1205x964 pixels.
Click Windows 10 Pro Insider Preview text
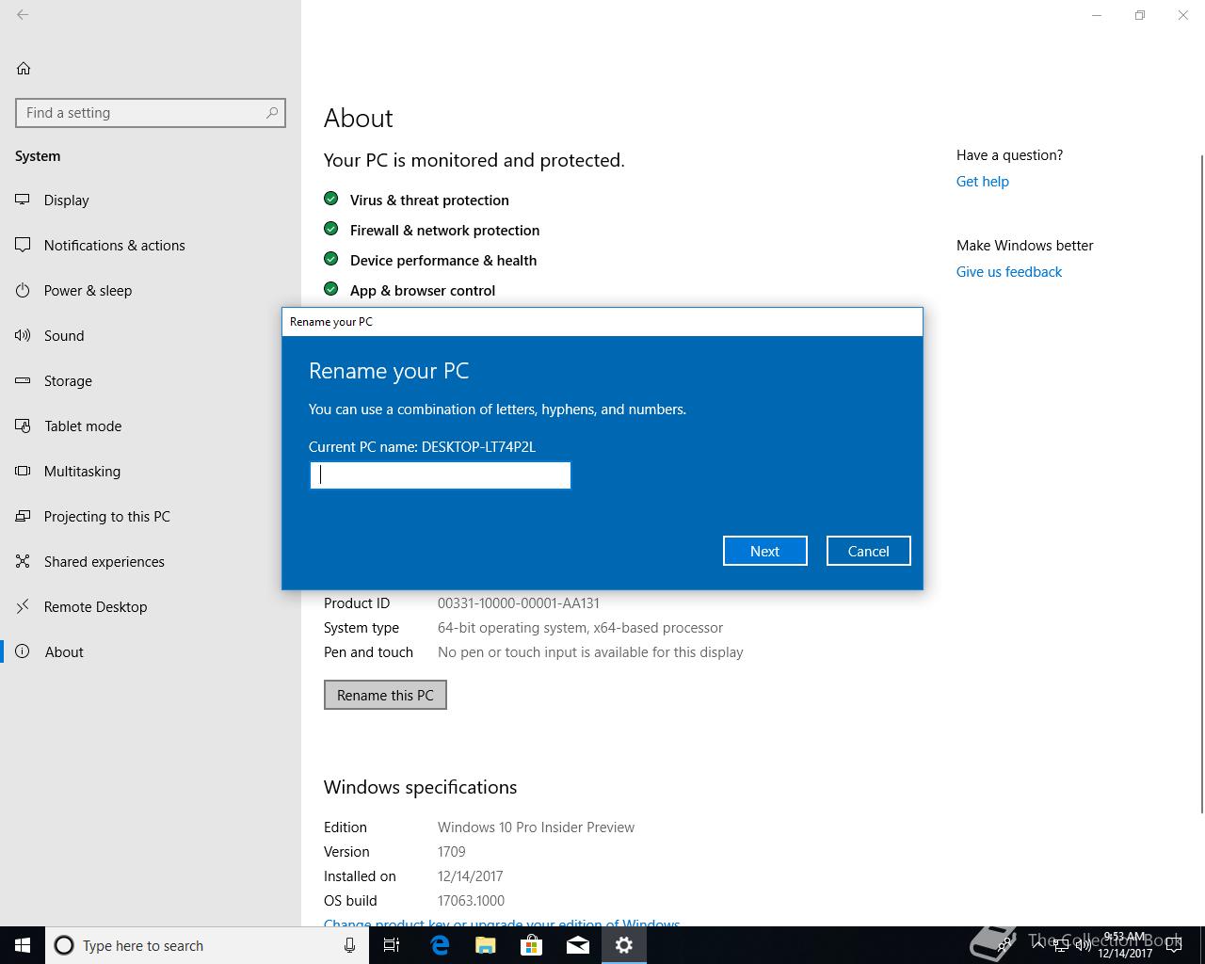tap(536, 827)
